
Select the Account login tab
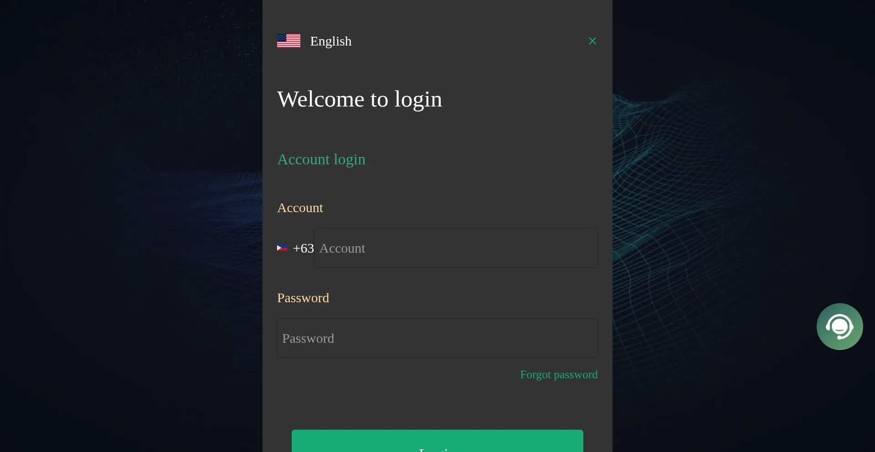click(x=321, y=159)
